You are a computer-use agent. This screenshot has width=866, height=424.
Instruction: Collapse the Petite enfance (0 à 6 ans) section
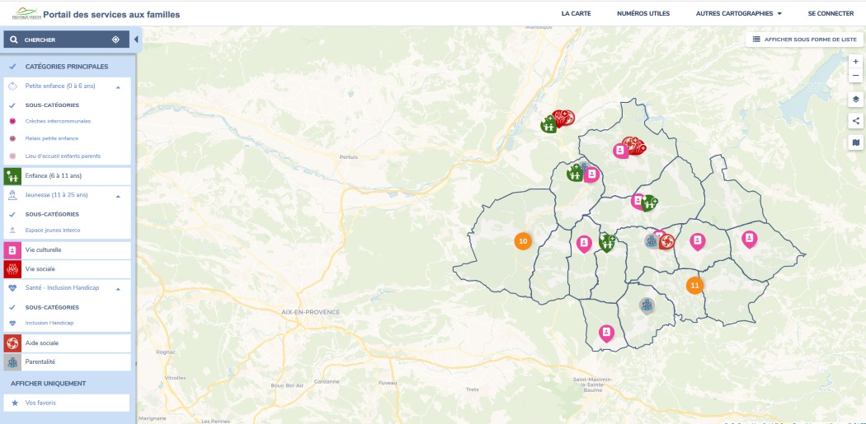(x=118, y=86)
